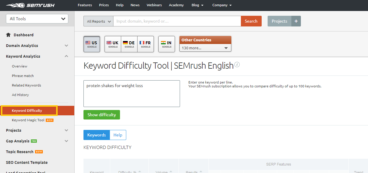This screenshot has width=368, height=173.
Task: Open Keyword Magic Tool
Action: click(x=28, y=120)
